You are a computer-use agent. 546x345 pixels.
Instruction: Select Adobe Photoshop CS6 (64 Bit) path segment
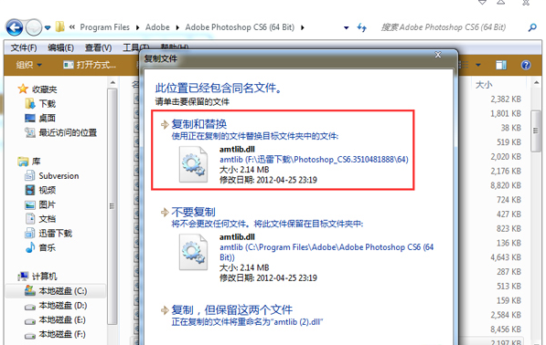point(240,27)
